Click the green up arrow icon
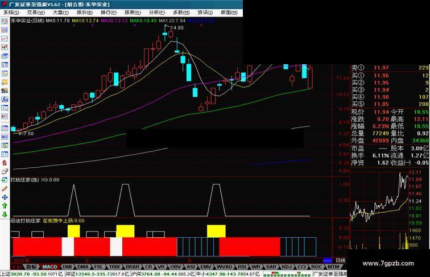Image resolution: width=430 pixels, height=277 pixels. (5, 206)
